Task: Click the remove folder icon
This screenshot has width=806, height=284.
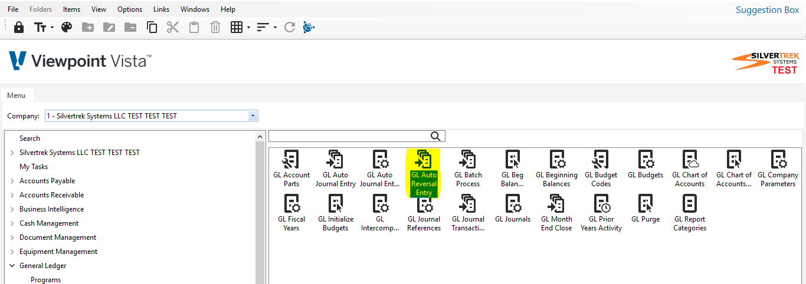Action: tap(130, 27)
